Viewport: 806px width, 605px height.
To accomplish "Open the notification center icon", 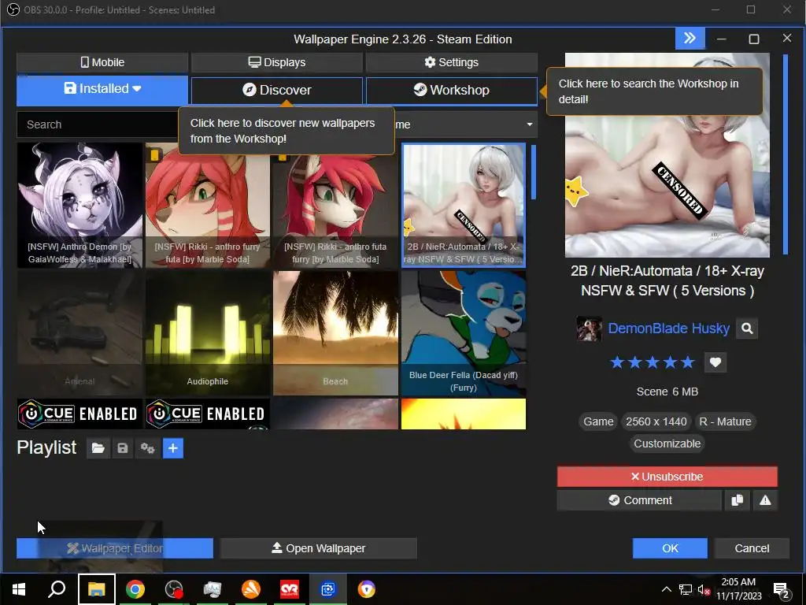I will pos(782,590).
